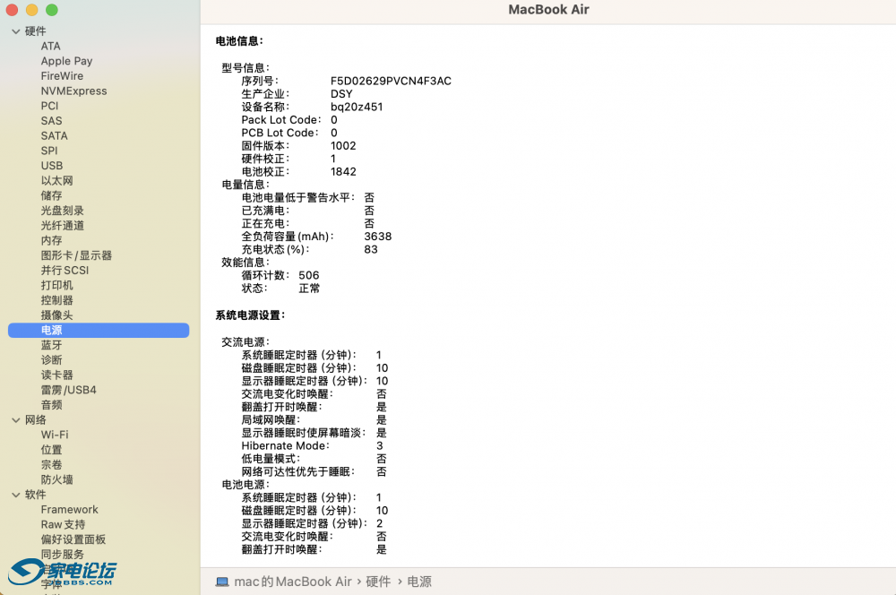896x595 pixels.
Task: Open 打印机 printer entry
Action: coord(56,285)
